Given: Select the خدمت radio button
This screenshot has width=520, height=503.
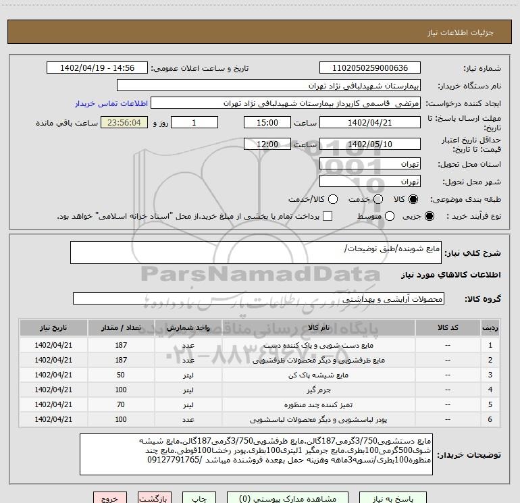Looking at the screenshot, I should 378,199.
